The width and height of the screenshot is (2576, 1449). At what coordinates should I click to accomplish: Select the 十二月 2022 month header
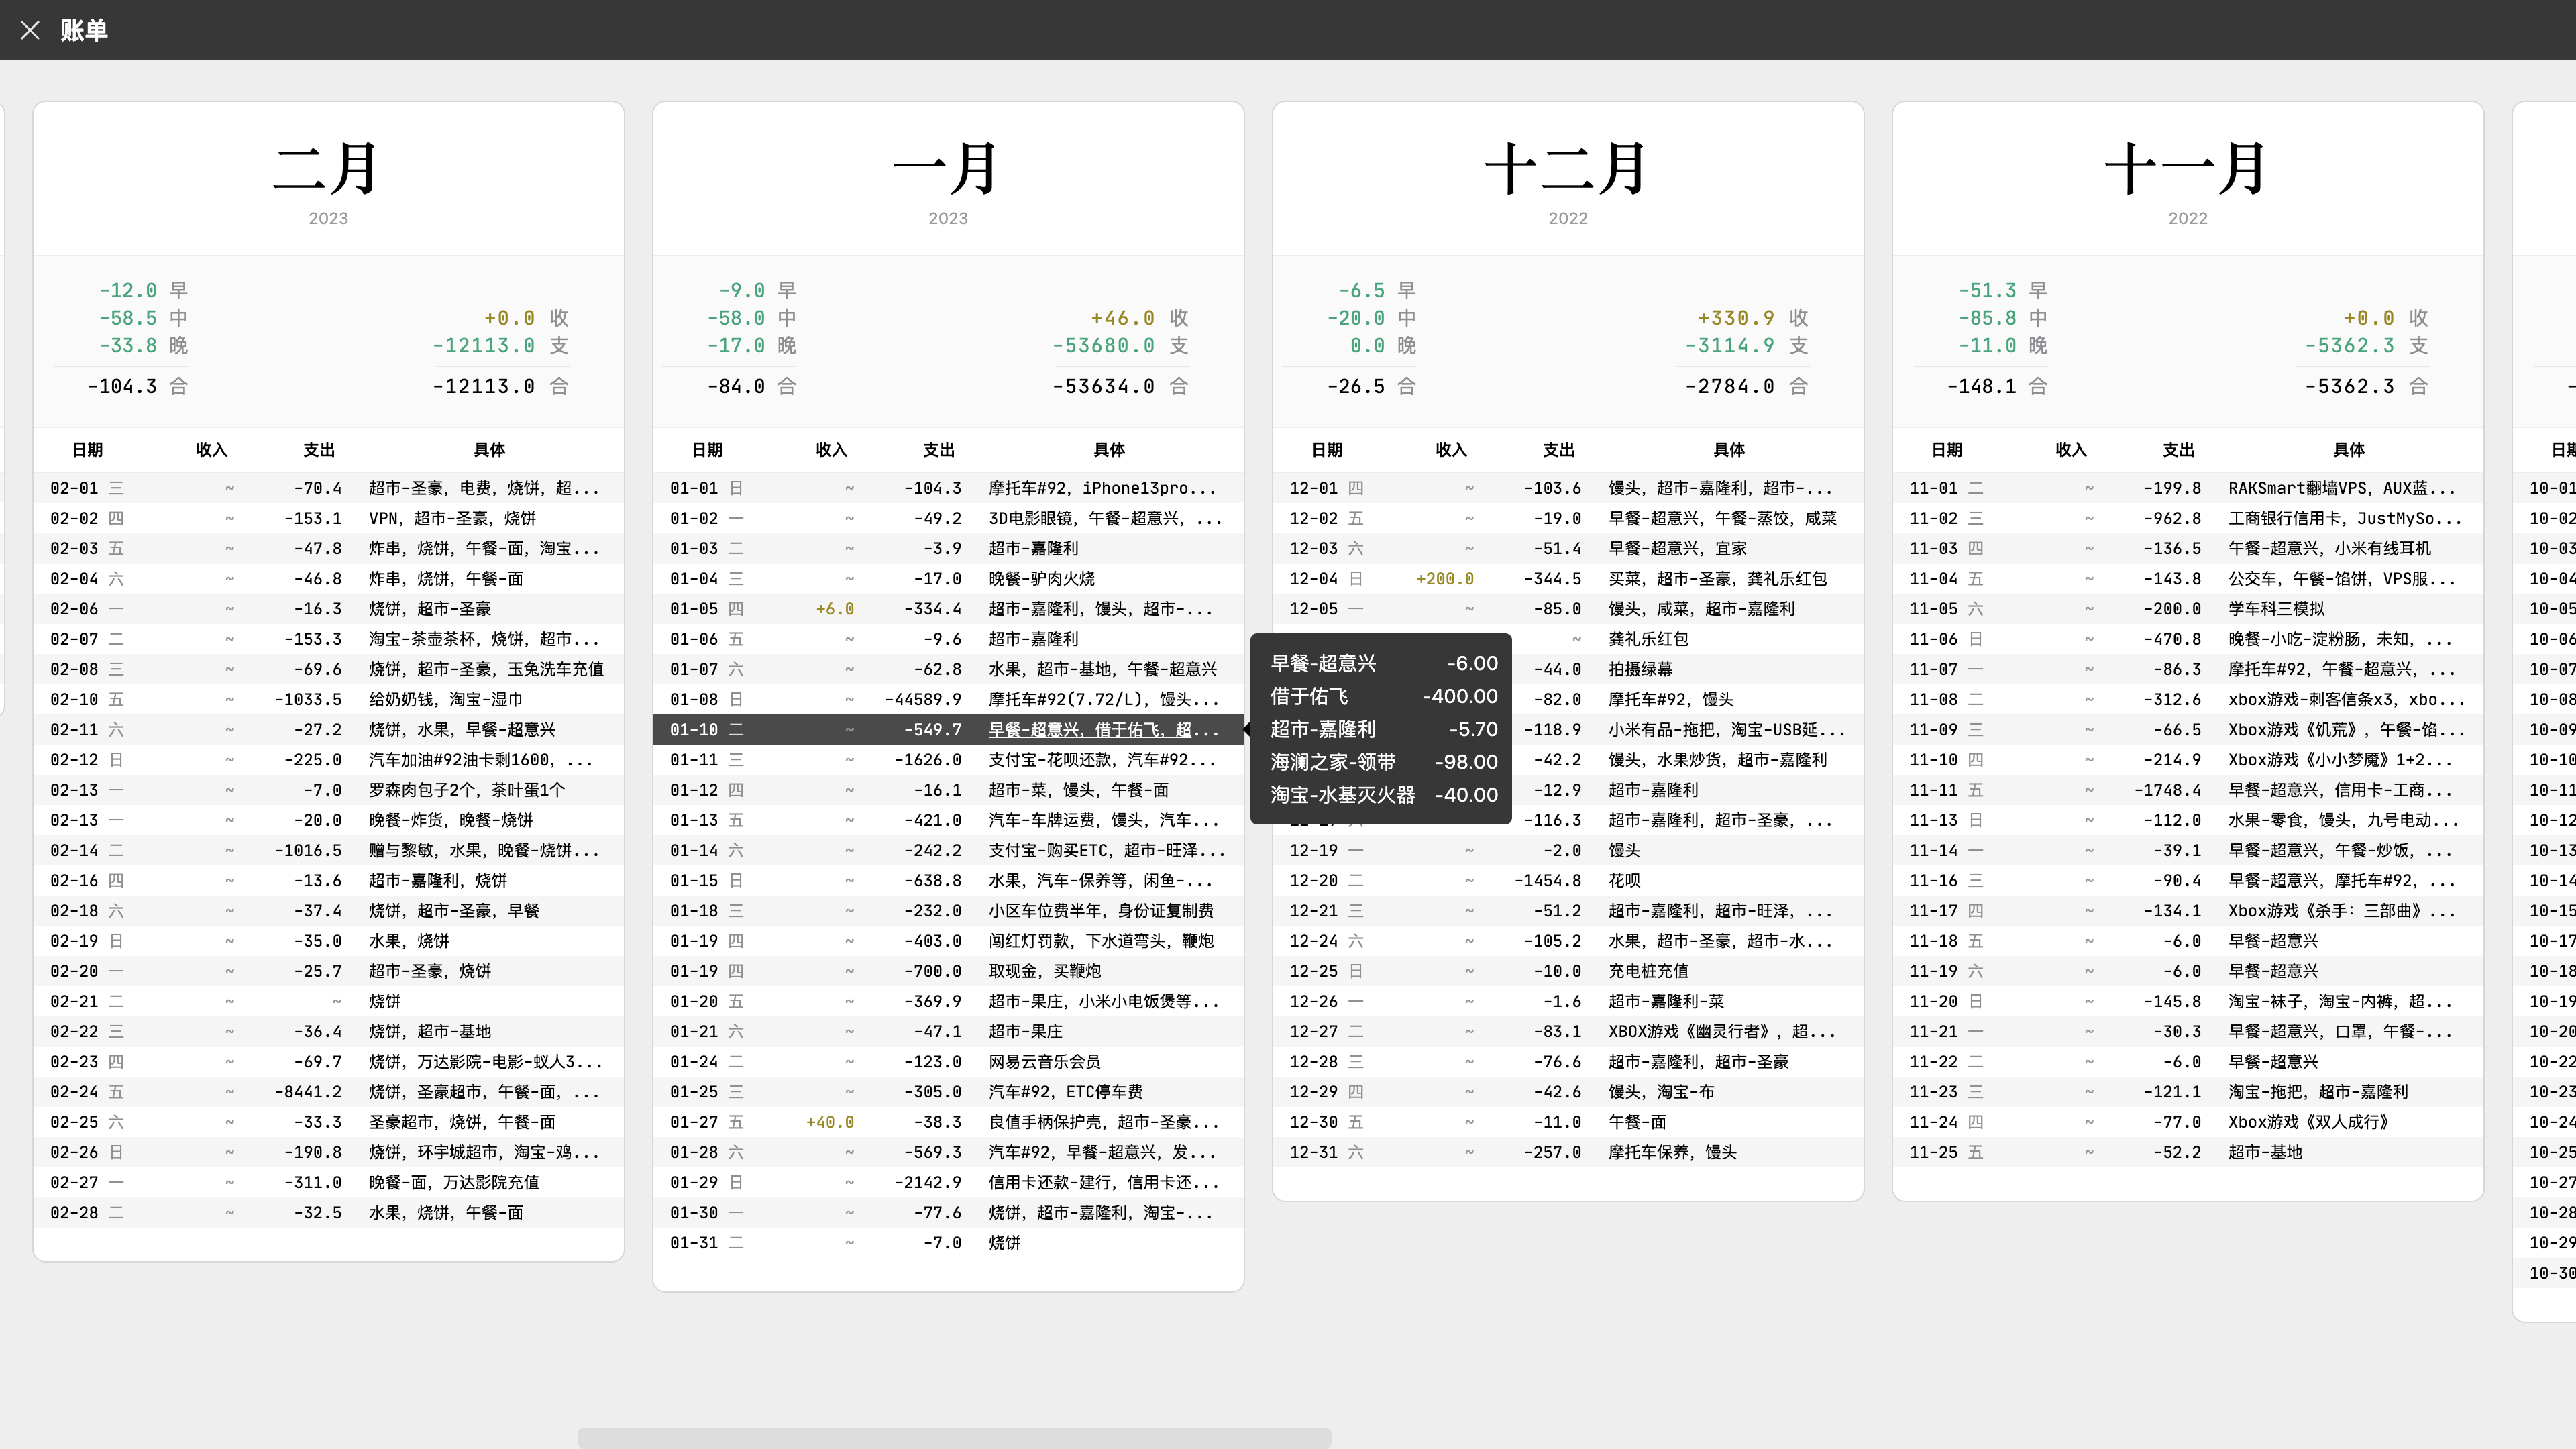pos(1566,170)
